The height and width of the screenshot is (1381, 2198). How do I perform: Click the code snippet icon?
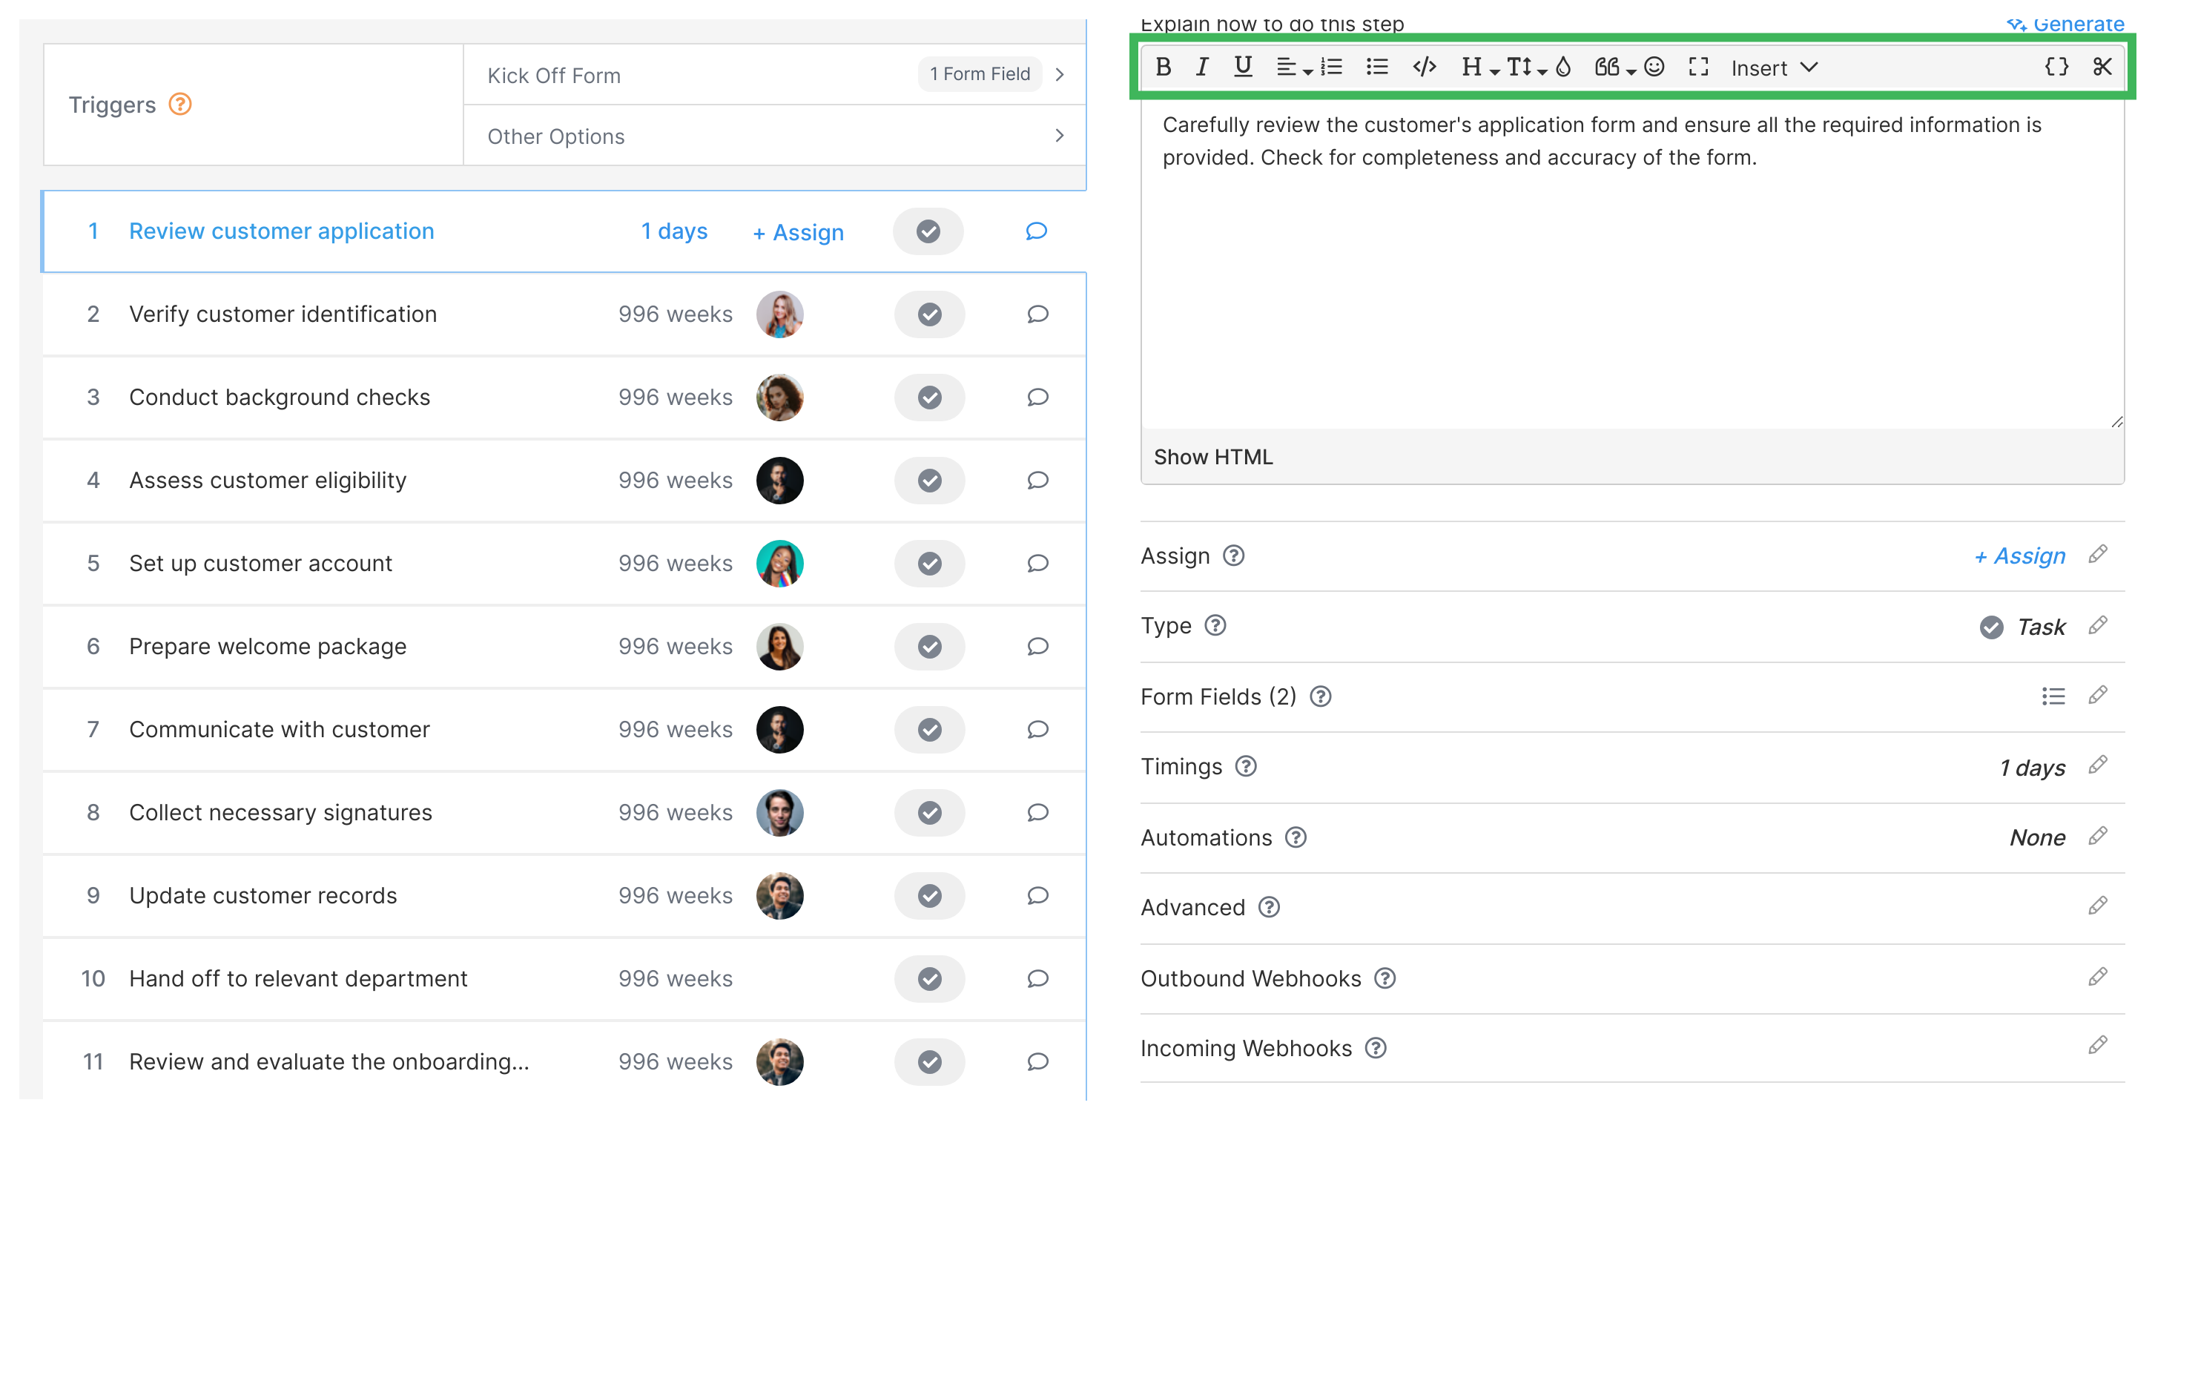(x=1424, y=67)
